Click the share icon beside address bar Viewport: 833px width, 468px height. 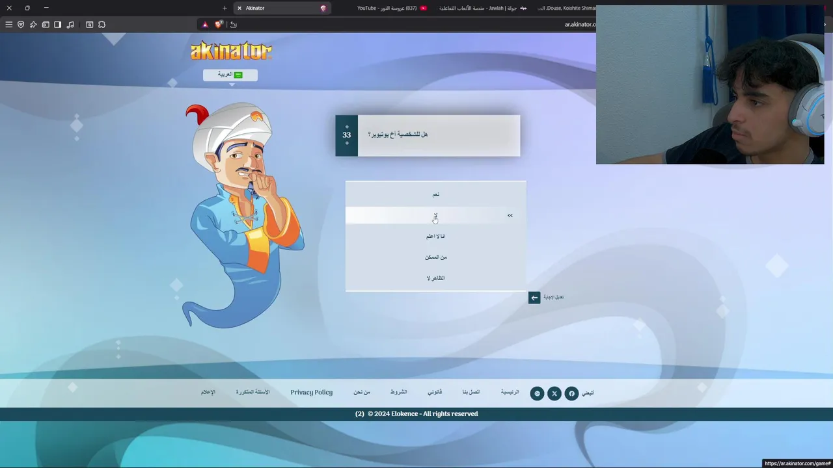click(x=234, y=25)
